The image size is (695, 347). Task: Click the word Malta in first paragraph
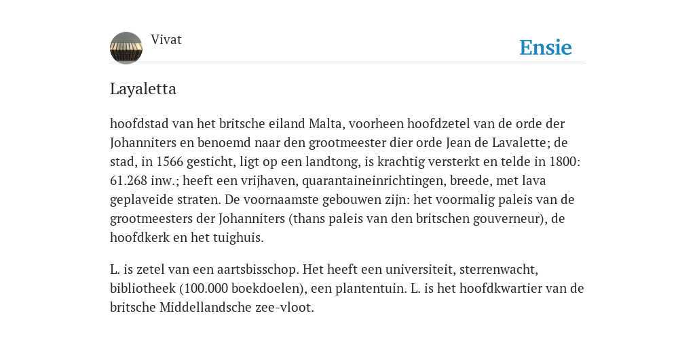tap(326, 123)
